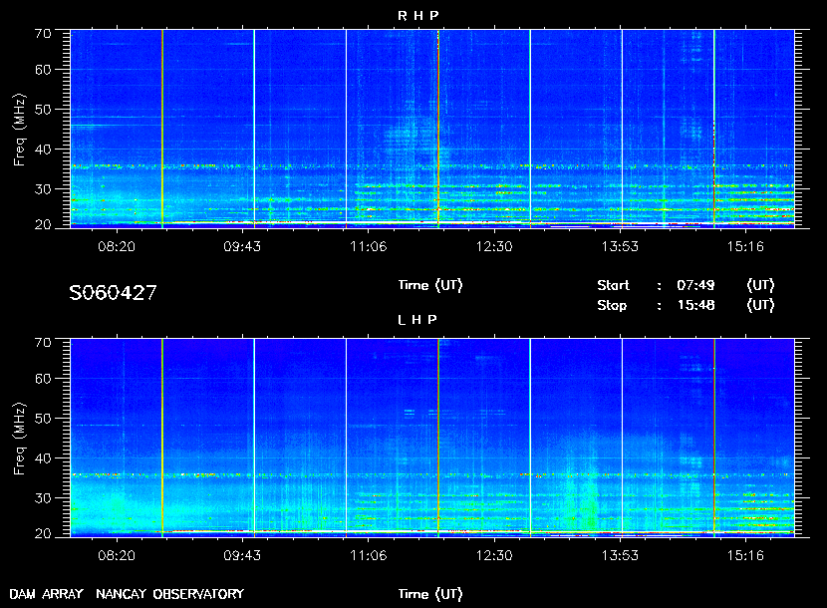Click the Stop label
The height and width of the screenshot is (608, 827).
click(x=612, y=306)
